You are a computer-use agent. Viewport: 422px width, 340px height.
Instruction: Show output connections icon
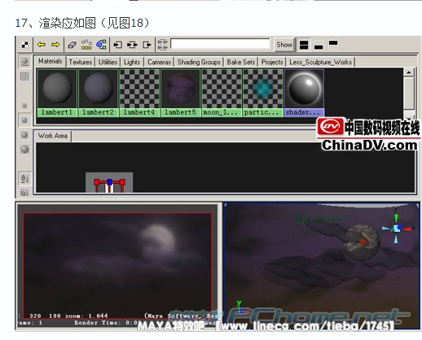[x=147, y=45]
